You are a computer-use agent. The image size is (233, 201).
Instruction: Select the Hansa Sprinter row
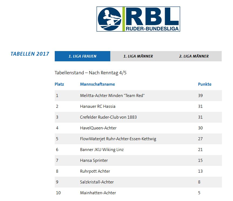(x=94, y=160)
